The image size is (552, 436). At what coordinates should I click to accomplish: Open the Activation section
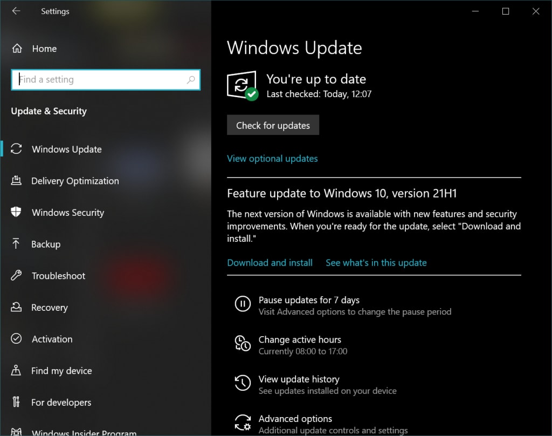tap(52, 339)
